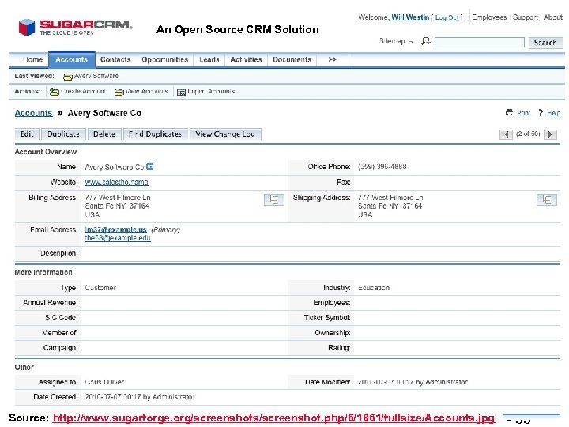
Task: Open the About link
Action: click(x=552, y=17)
